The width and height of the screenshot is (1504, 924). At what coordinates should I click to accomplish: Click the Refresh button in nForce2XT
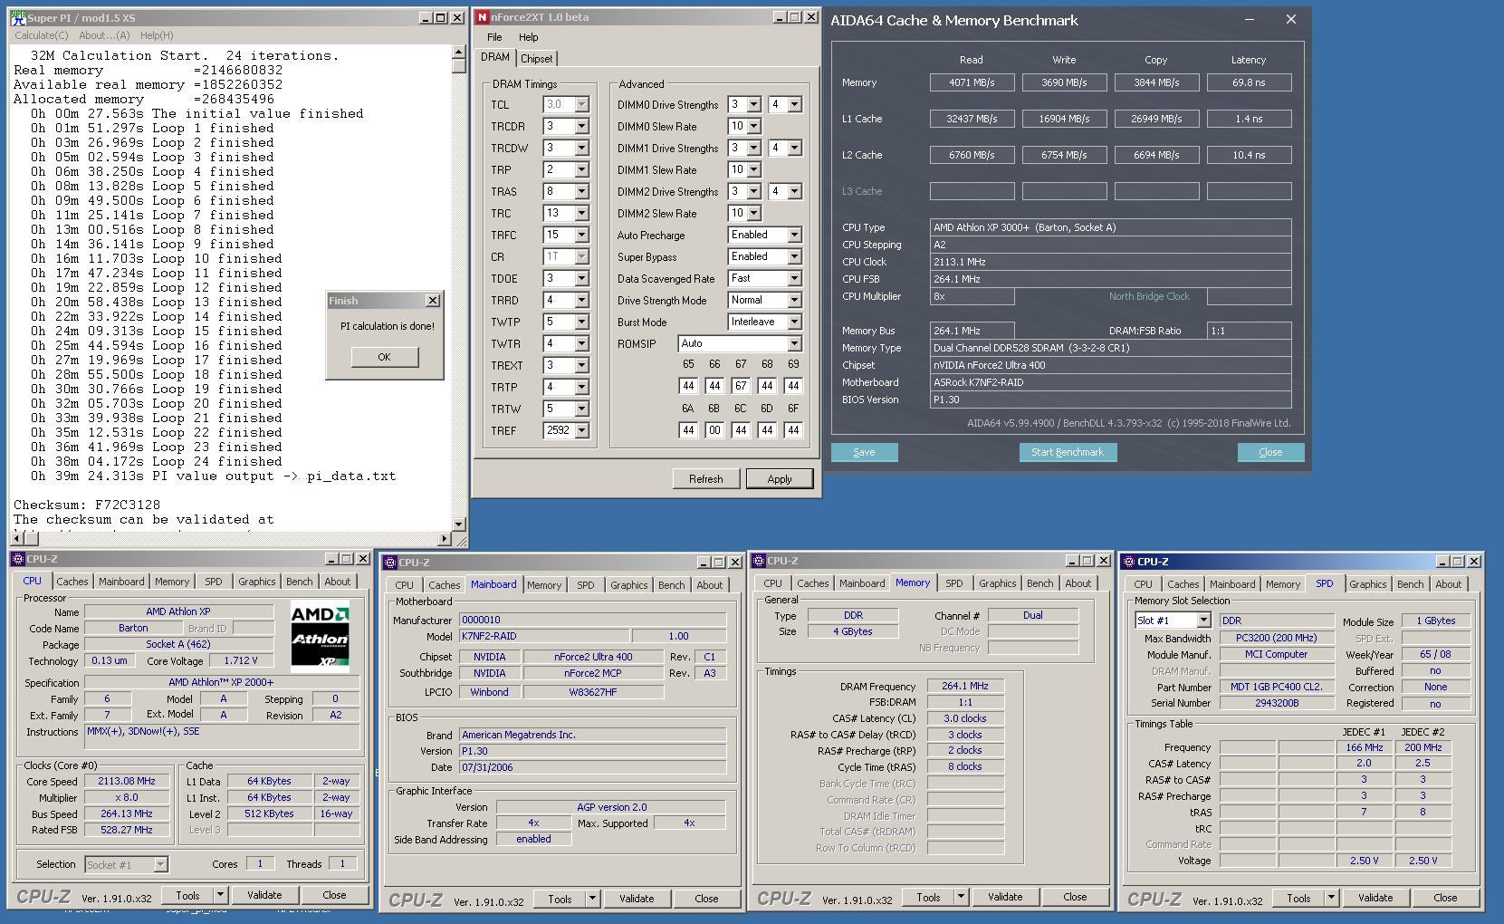click(x=705, y=479)
